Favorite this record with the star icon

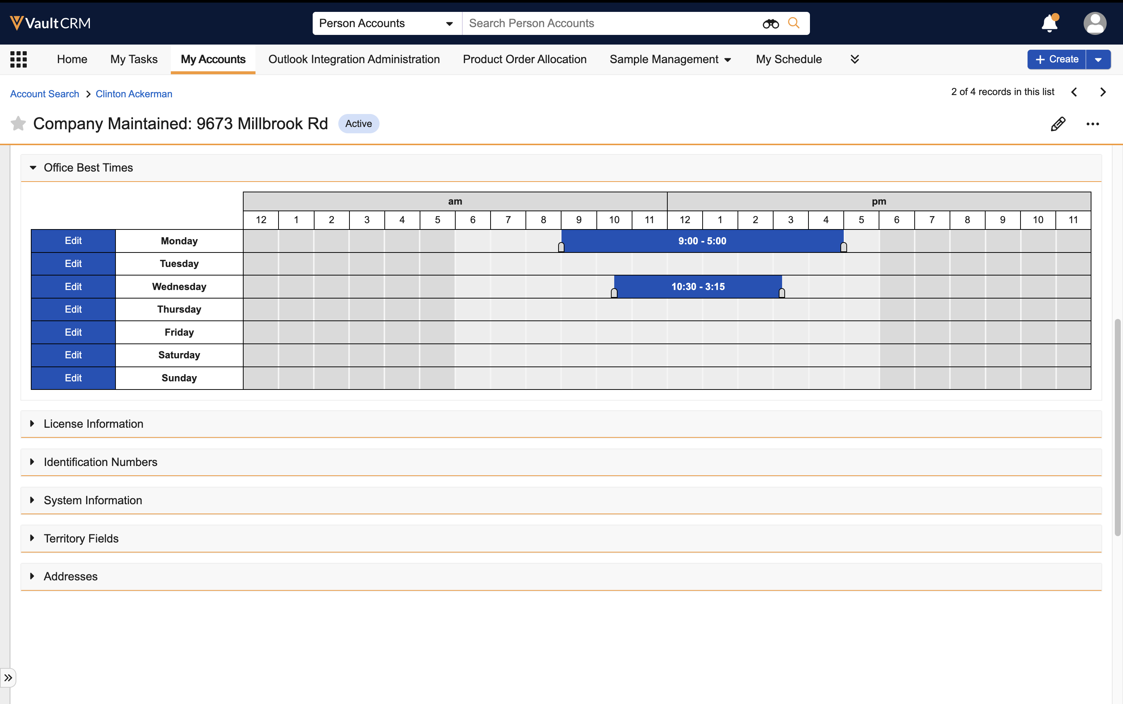click(x=18, y=123)
